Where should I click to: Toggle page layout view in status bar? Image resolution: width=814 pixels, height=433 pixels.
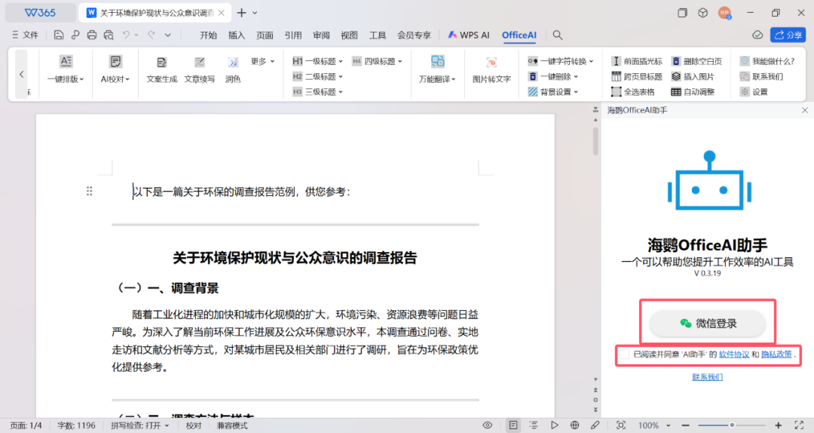point(513,425)
